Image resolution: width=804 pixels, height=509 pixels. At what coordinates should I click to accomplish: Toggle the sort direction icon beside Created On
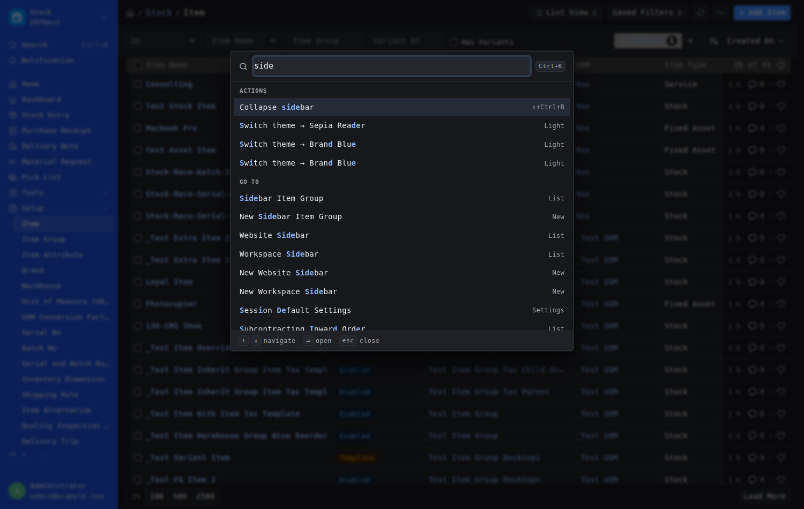click(x=713, y=41)
